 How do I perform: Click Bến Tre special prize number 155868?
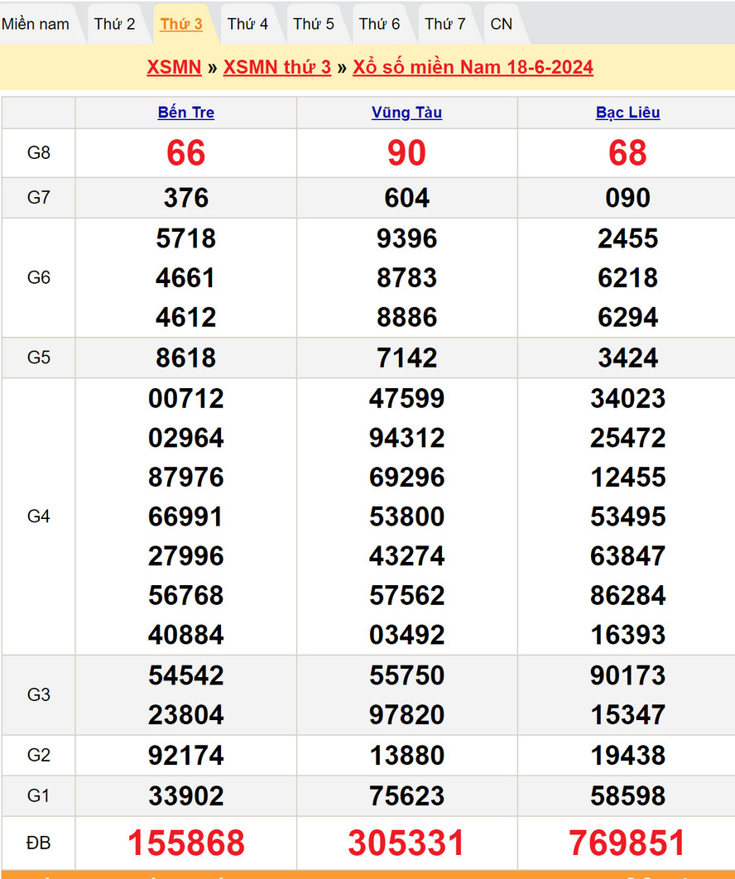(186, 843)
